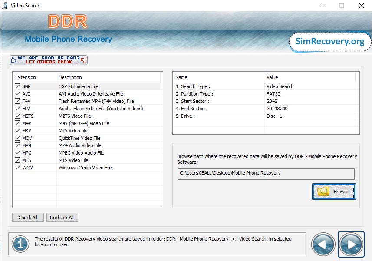This screenshot has height=261, width=372.
Task: Select 'MP4 Audio Video File' description
Action: 80,145
